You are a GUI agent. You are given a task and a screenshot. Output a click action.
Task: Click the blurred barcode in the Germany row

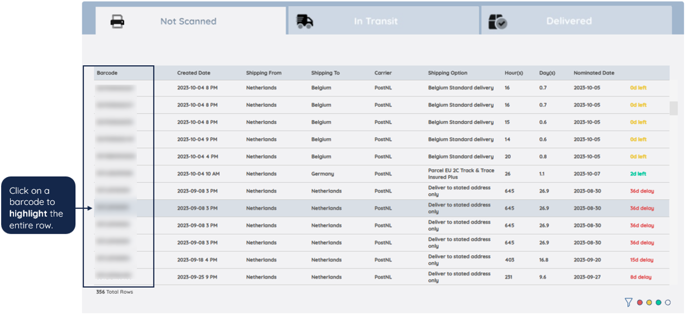(115, 174)
